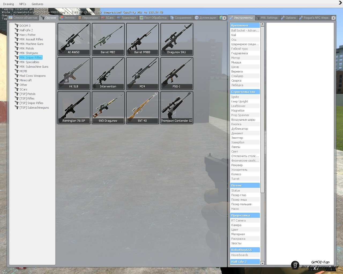Select the Remington 7615P icon
Image resolution: width=343 pixels, height=274 pixels.
(x=74, y=108)
